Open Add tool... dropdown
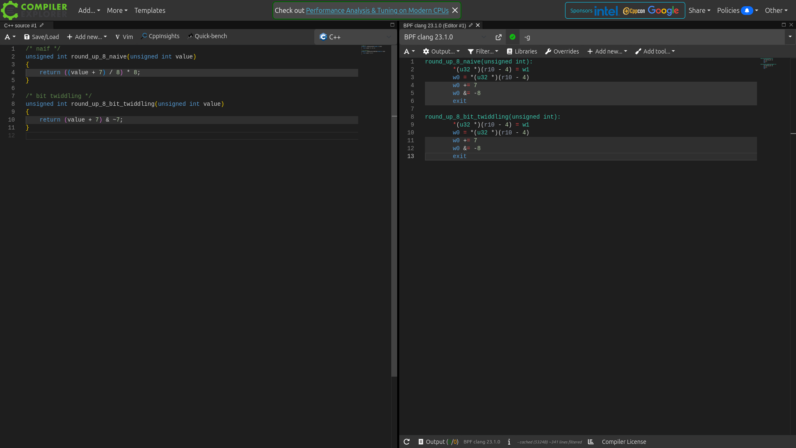The width and height of the screenshot is (796, 448). 655,51
